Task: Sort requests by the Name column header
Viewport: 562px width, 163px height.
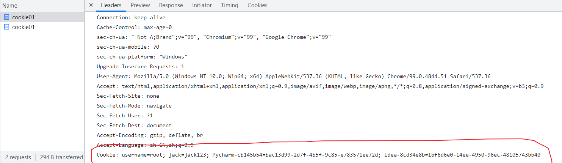Action: (x=42, y=6)
